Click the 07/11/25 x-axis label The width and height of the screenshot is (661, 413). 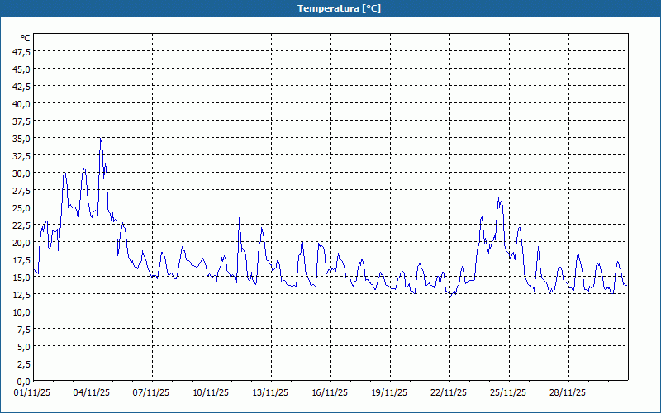point(152,392)
